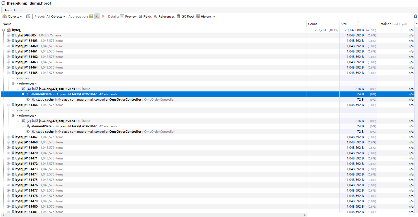The height and width of the screenshot is (217, 418).
Task: Click the array icon of byte[]#161474
Action: (x=13, y=174)
